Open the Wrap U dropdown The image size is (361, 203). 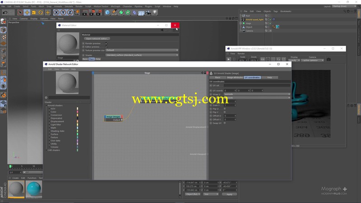257,94
